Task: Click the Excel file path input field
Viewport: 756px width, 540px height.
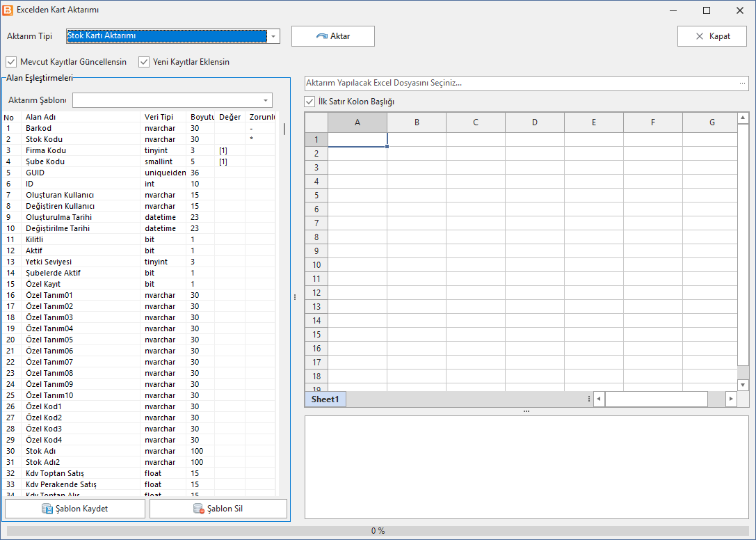Action: [x=521, y=83]
